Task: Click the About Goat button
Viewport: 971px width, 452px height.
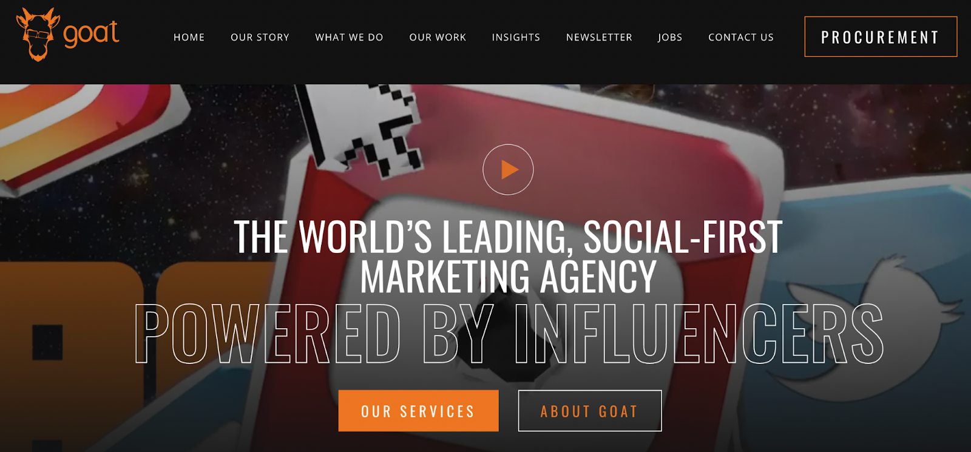Action: click(589, 411)
